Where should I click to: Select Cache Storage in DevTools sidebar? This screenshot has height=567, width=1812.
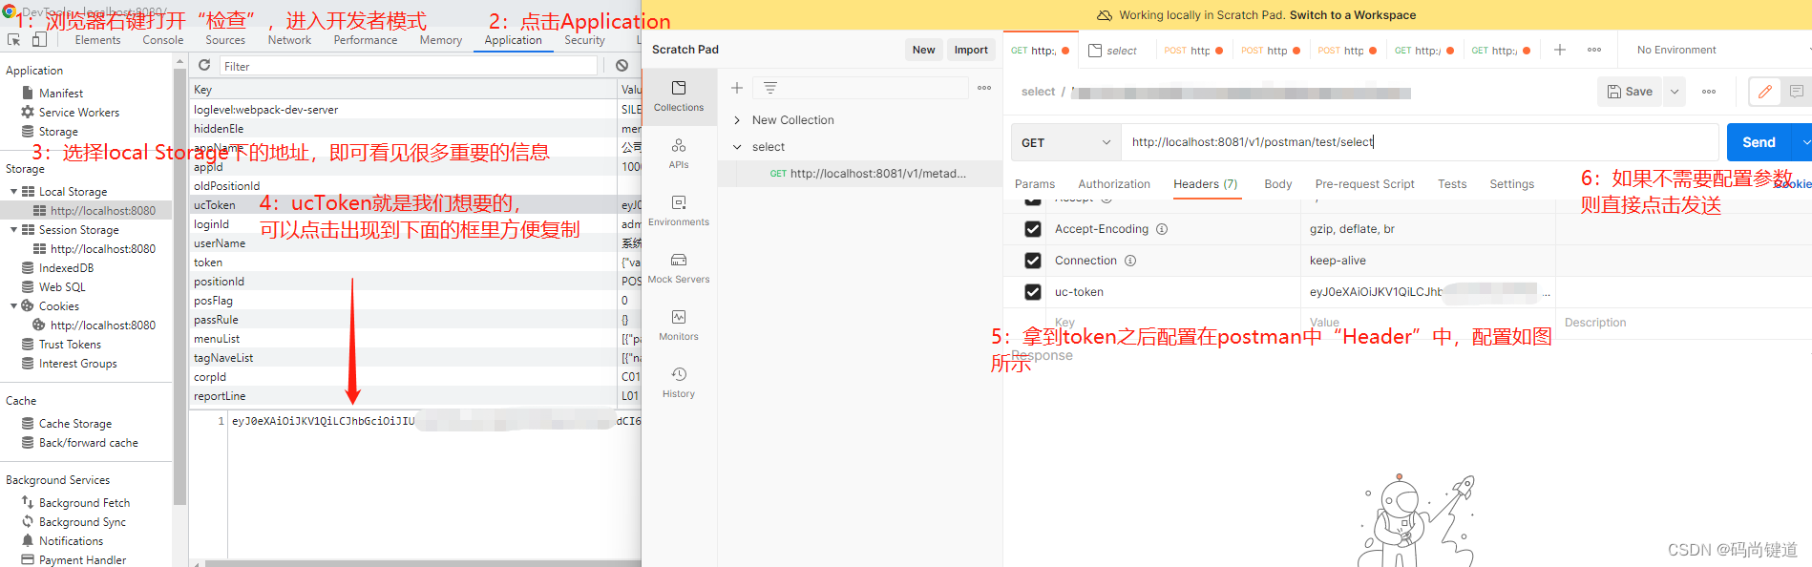coord(75,424)
